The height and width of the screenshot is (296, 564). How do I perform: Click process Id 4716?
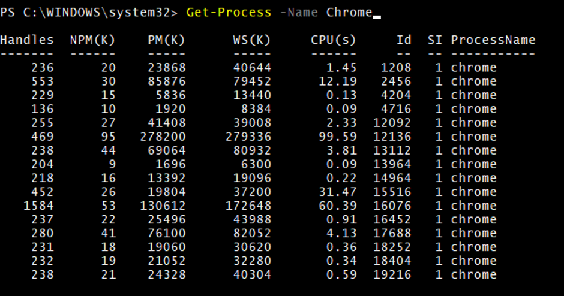tap(396, 109)
